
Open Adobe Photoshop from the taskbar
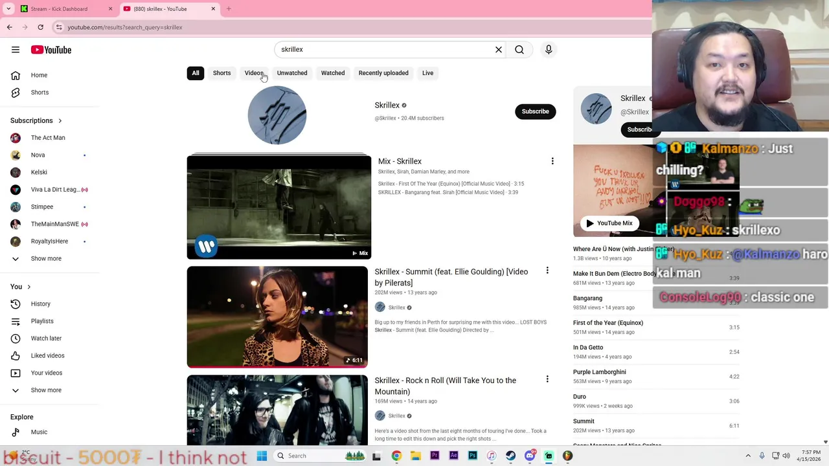tap(473, 456)
